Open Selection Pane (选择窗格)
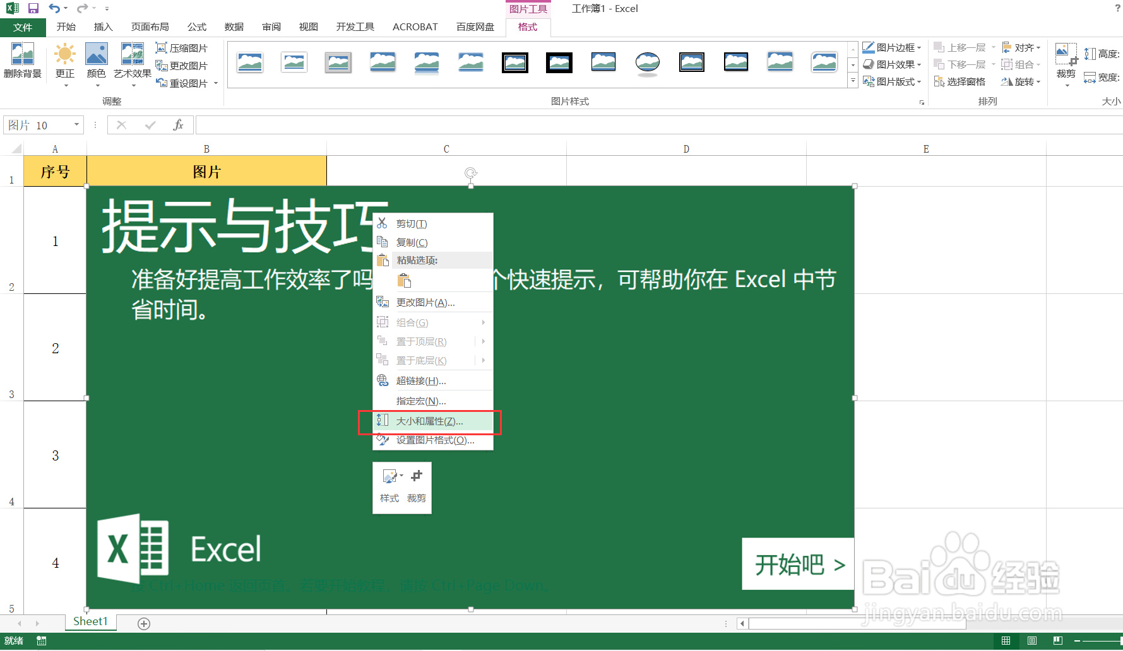1123x651 pixels. (960, 82)
